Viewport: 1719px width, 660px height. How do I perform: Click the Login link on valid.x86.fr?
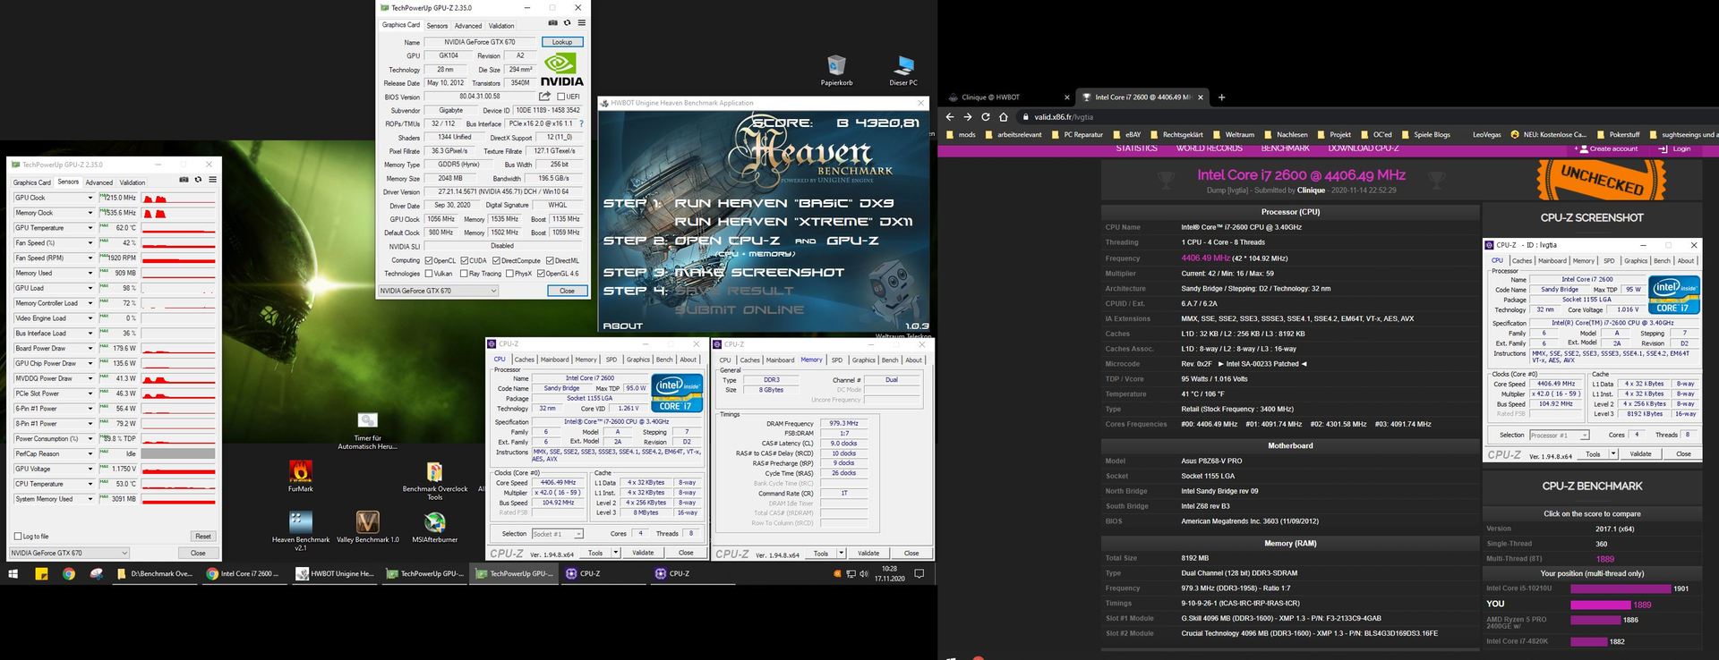coord(1675,148)
